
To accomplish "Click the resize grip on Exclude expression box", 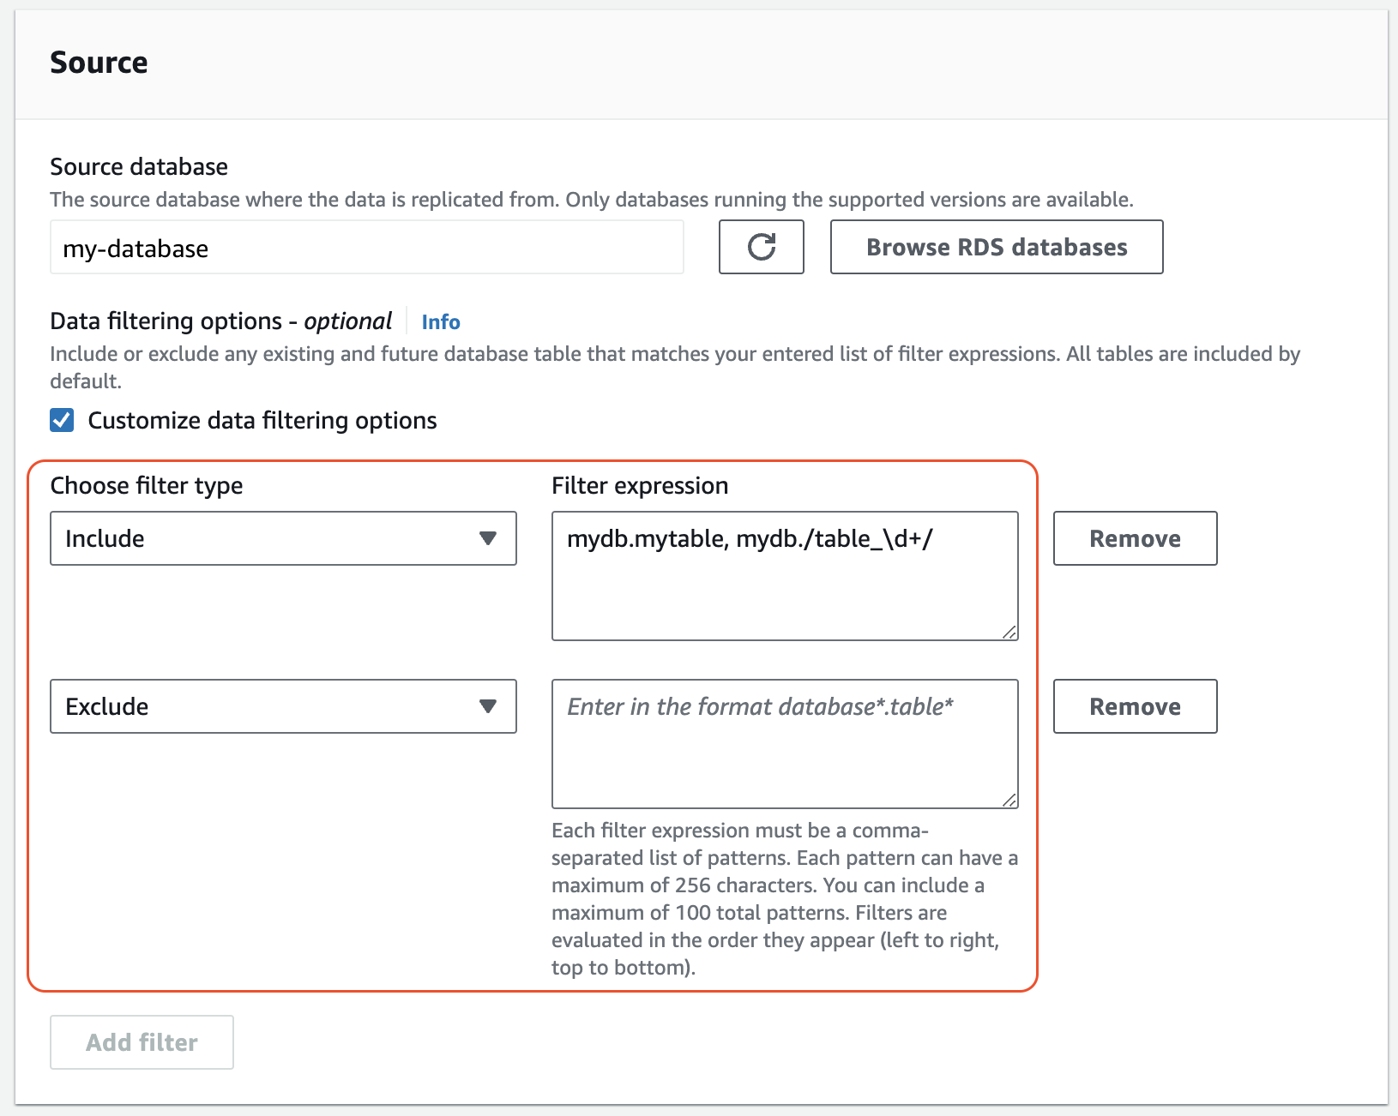I will (1010, 800).
